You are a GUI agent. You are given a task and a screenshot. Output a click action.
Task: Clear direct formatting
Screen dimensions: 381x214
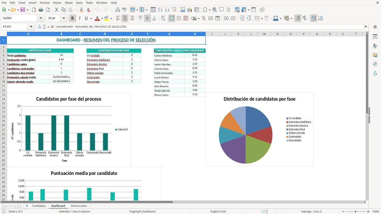pyautogui.click(x=88, y=10)
